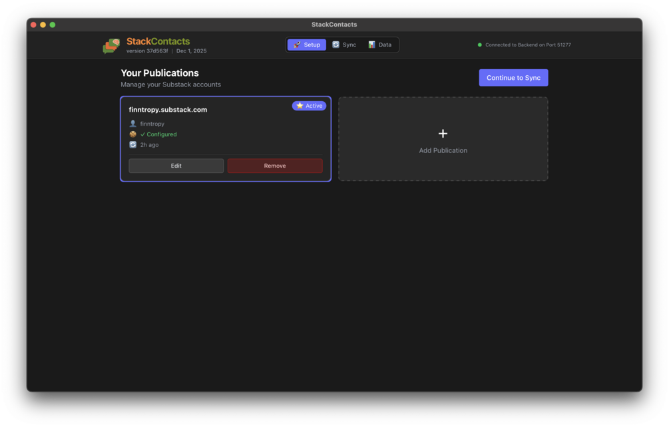Click the 2h ago sync time

pyautogui.click(x=149, y=145)
